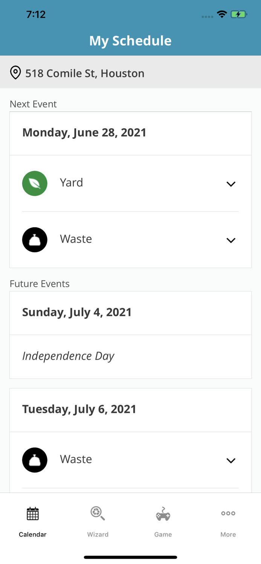Click the Waste icon under July 6
The width and height of the screenshot is (261, 564).
(x=35, y=459)
